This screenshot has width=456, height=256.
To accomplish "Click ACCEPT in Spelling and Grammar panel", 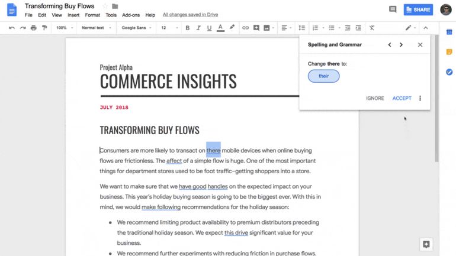I will click(402, 98).
